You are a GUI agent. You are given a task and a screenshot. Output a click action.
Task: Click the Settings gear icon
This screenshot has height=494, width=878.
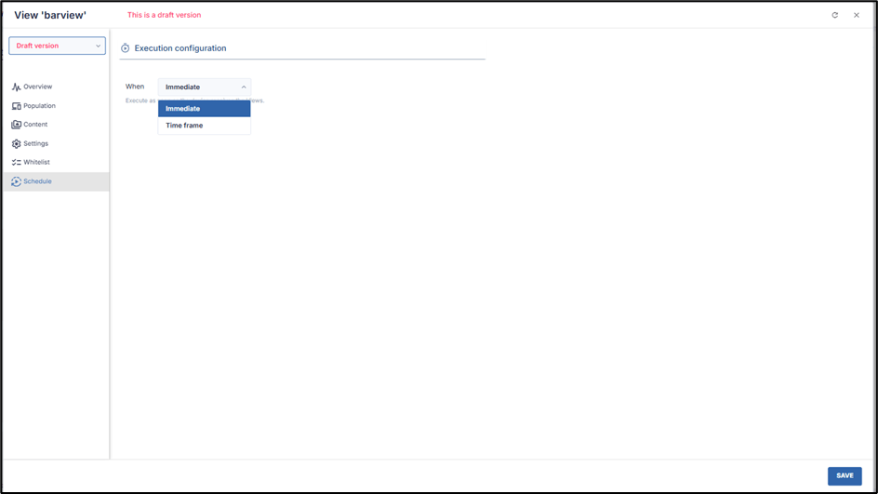click(x=16, y=144)
